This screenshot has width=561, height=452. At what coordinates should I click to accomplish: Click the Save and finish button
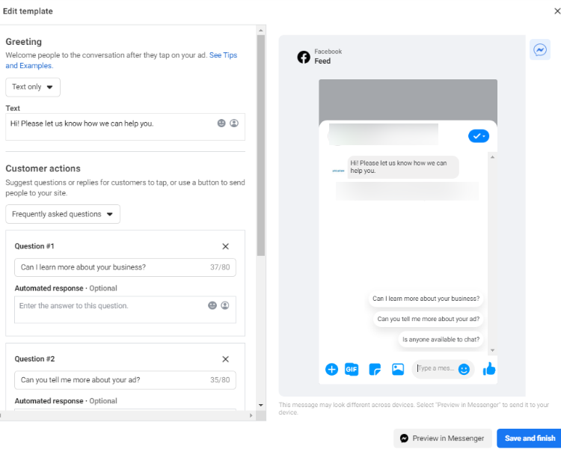coord(530,439)
